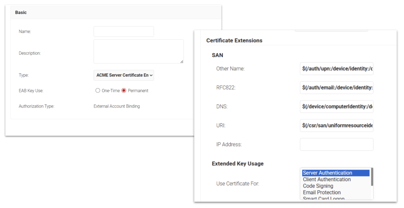Select Server Authentication in usage list

click(x=327, y=173)
